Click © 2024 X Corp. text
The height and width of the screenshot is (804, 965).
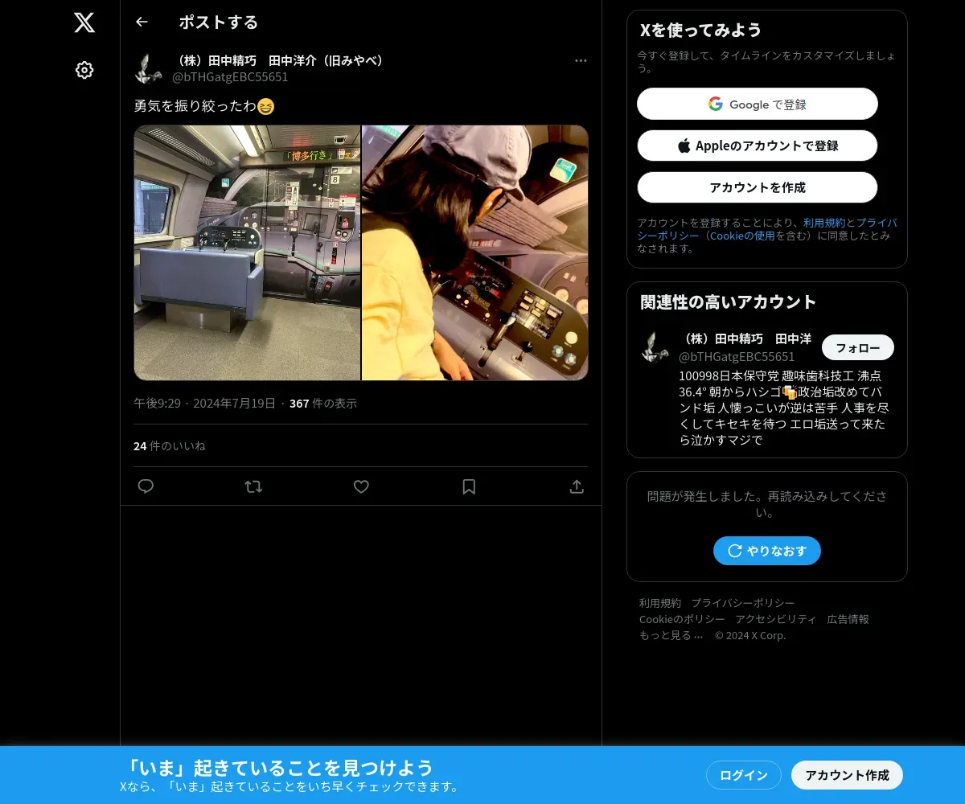pos(750,635)
